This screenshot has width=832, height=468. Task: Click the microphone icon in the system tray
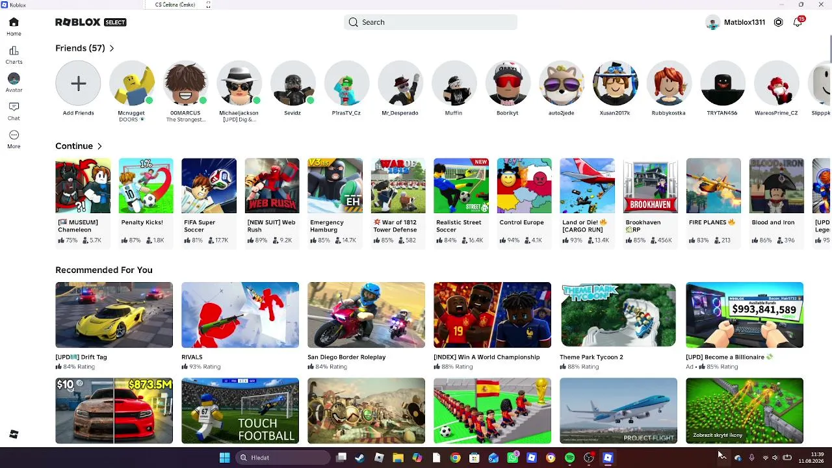[x=751, y=458]
